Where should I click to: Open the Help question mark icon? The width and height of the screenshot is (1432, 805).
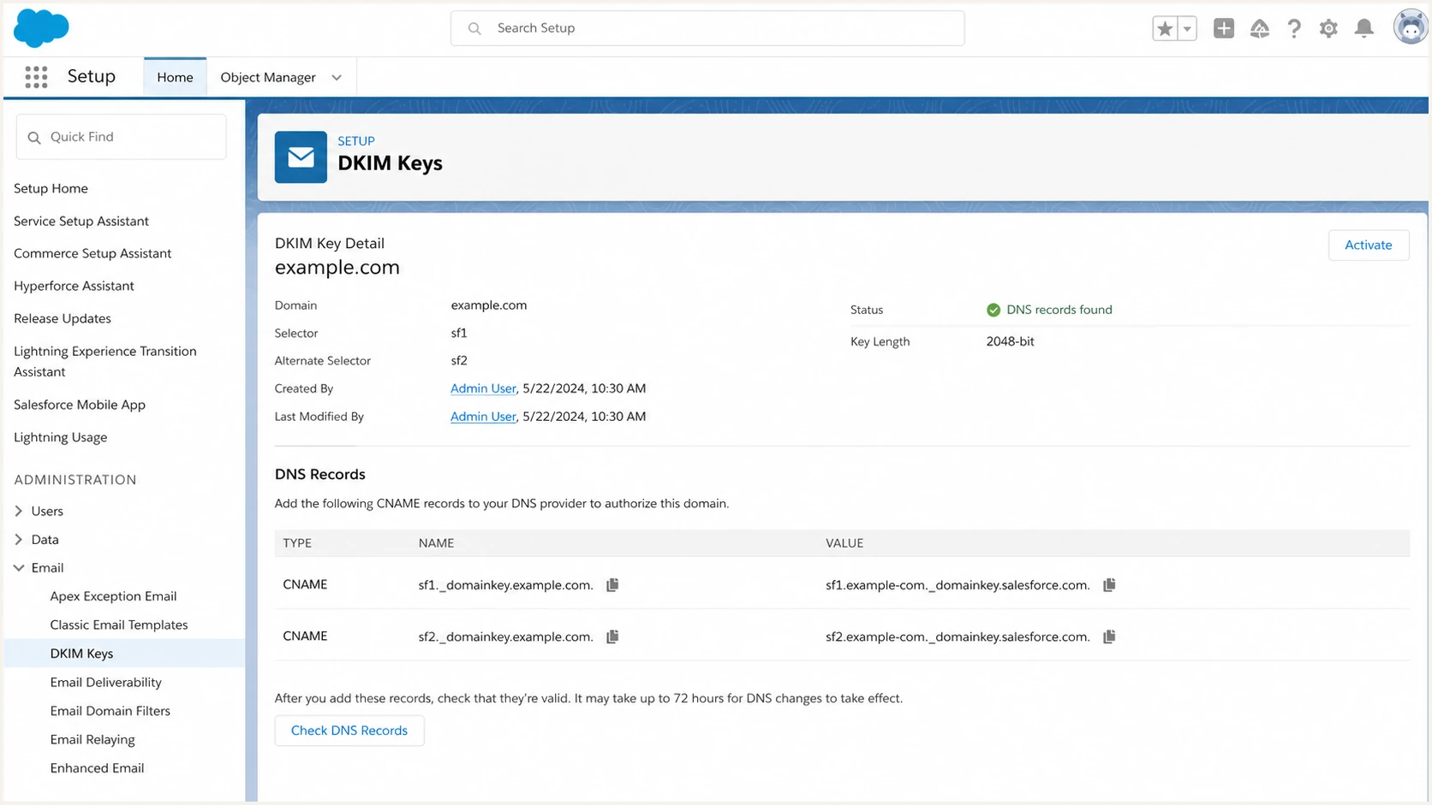coord(1294,28)
